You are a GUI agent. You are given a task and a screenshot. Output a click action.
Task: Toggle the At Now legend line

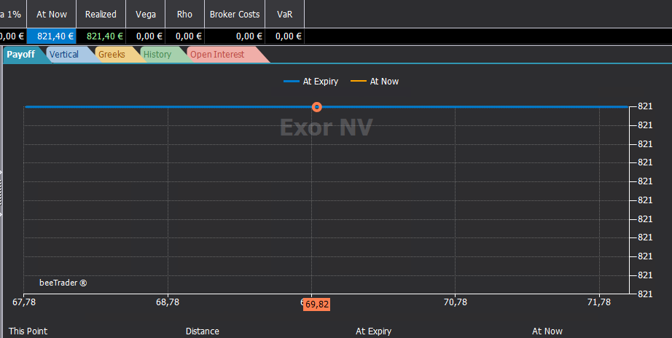[375, 82]
